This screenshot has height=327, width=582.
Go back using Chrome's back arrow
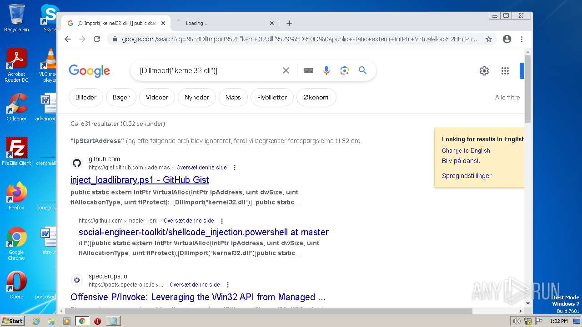68,39
